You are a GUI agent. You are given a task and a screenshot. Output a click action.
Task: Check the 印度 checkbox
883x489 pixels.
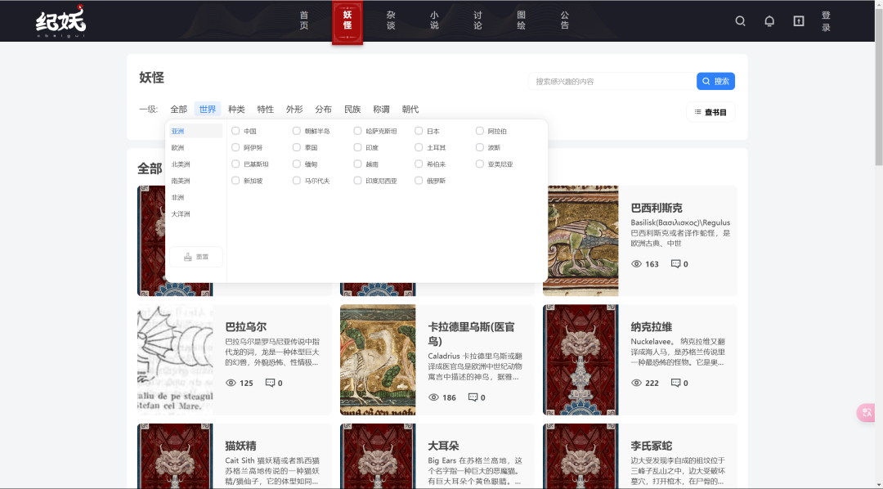pyautogui.click(x=357, y=147)
